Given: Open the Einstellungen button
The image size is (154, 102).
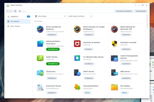Looking at the screenshot, I should [141, 11].
